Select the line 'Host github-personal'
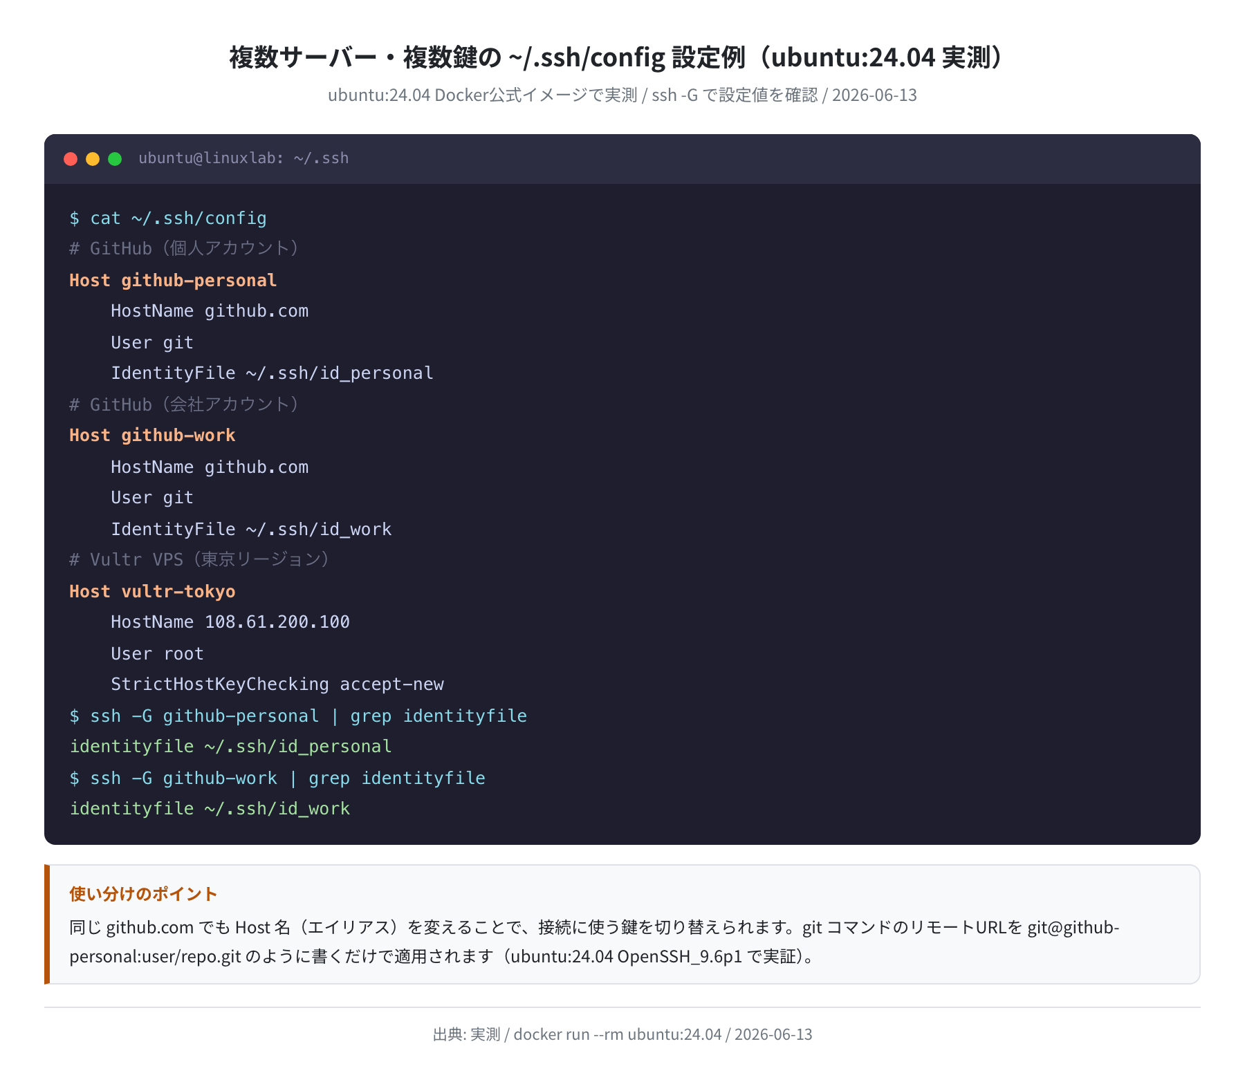 [x=173, y=280]
